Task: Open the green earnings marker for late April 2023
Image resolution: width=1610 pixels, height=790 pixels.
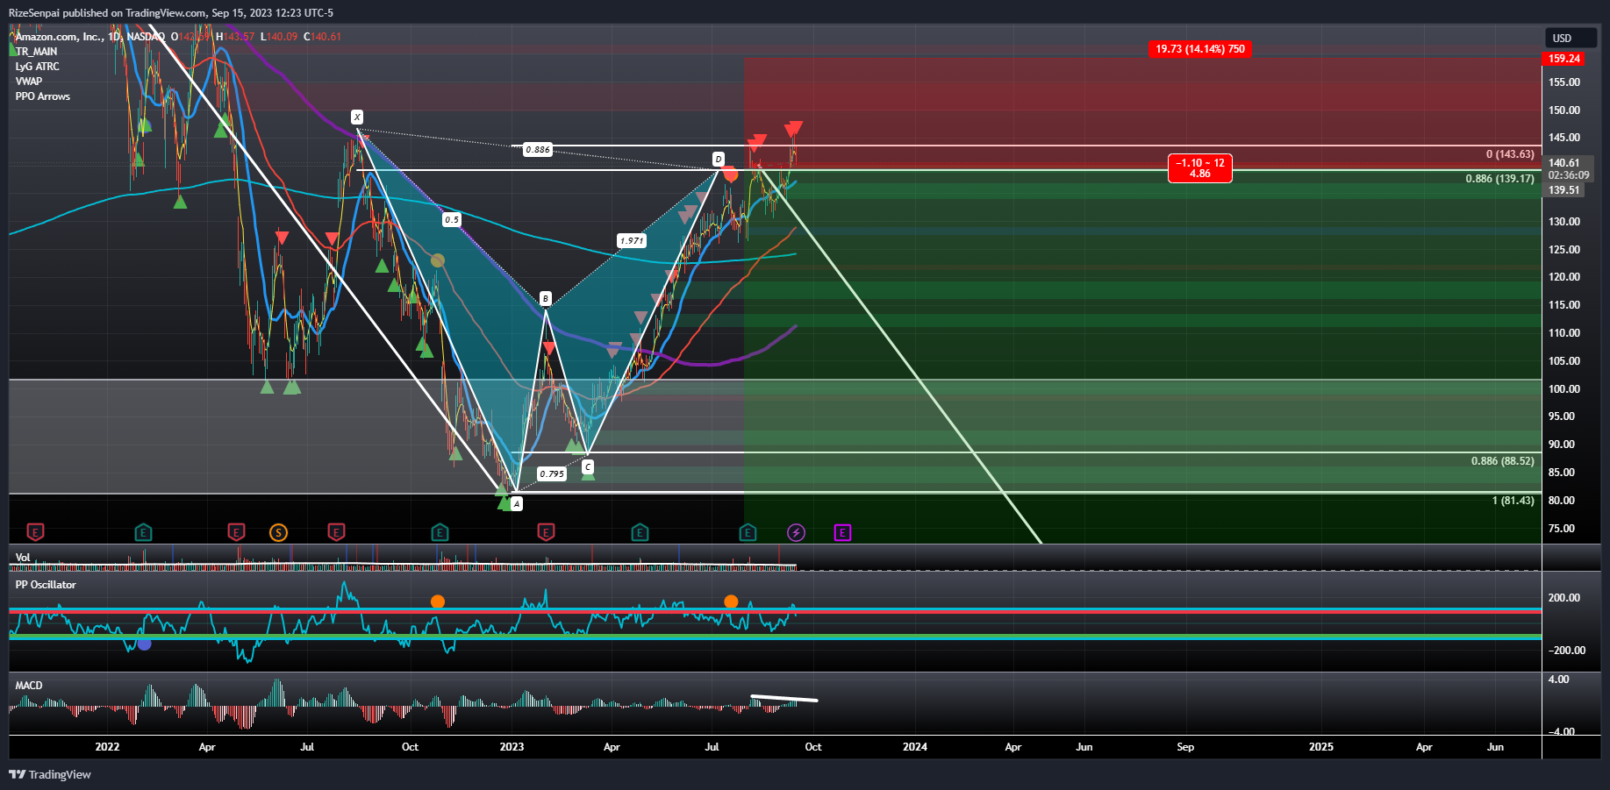Action: click(x=640, y=532)
